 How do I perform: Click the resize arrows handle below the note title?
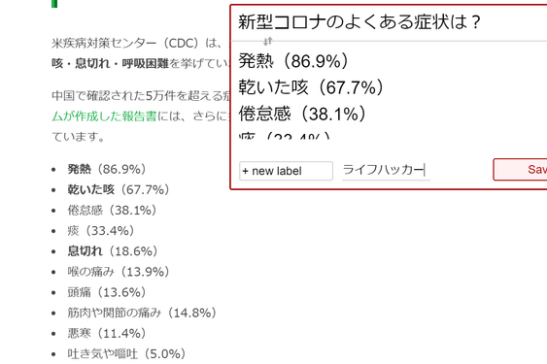(x=267, y=42)
